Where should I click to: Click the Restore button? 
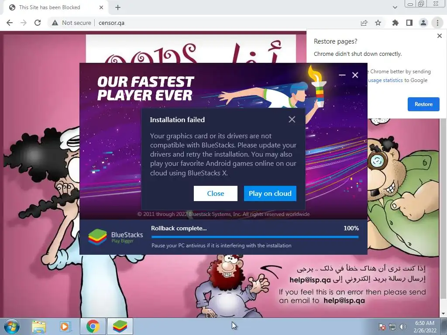point(423,104)
